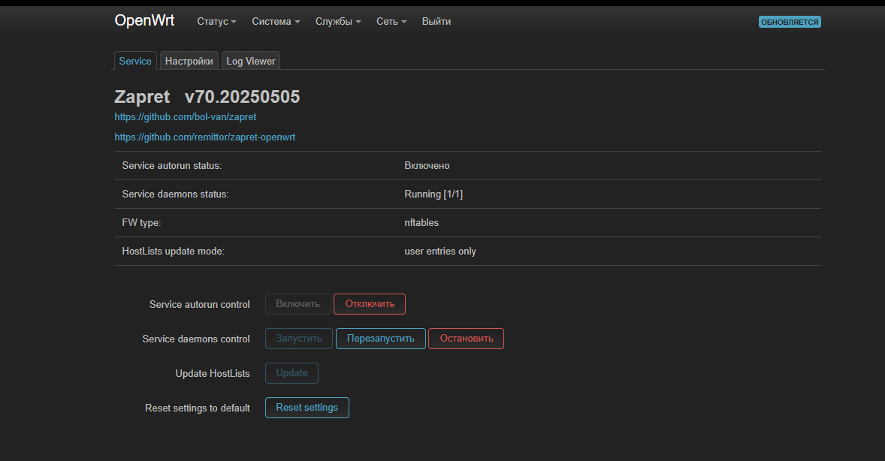Open the bol-van/zapret GitHub link
This screenshot has width=885, height=461.
pyautogui.click(x=185, y=117)
